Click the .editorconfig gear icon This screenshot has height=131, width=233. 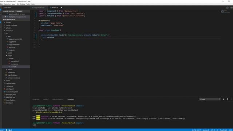(5, 83)
